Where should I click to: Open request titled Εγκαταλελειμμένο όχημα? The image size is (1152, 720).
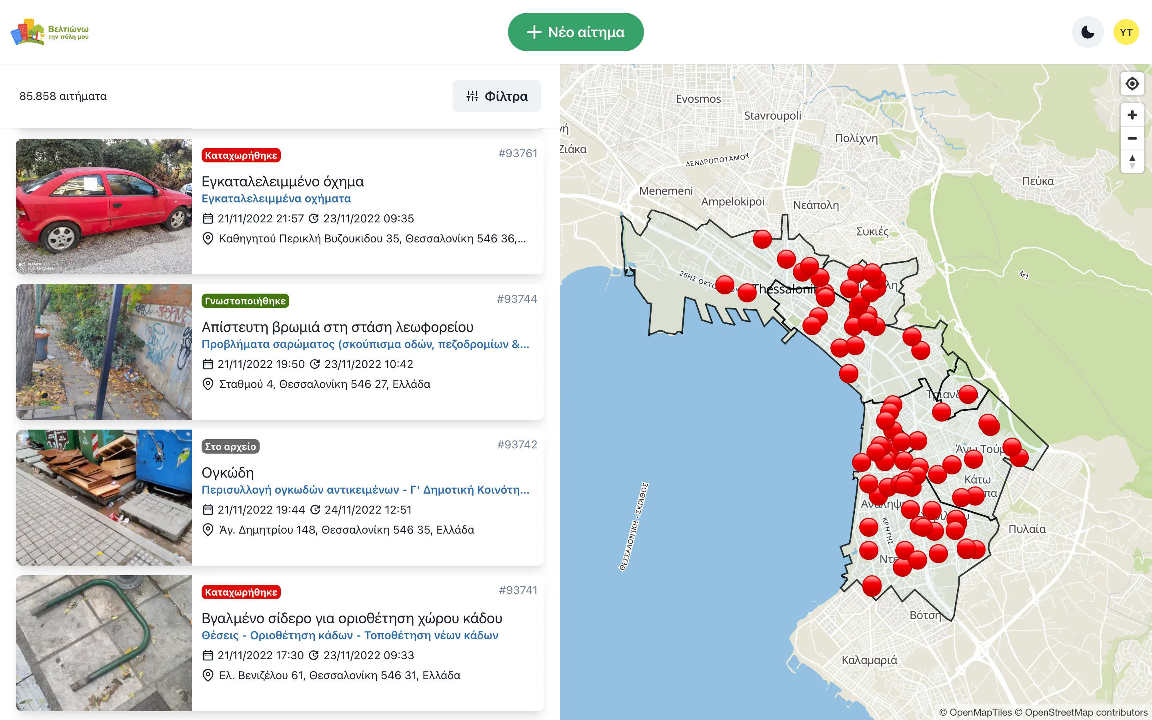click(283, 182)
